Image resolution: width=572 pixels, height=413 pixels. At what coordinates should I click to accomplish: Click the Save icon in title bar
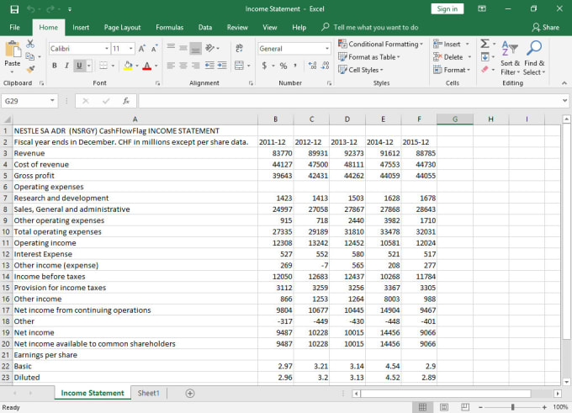point(14,9)
